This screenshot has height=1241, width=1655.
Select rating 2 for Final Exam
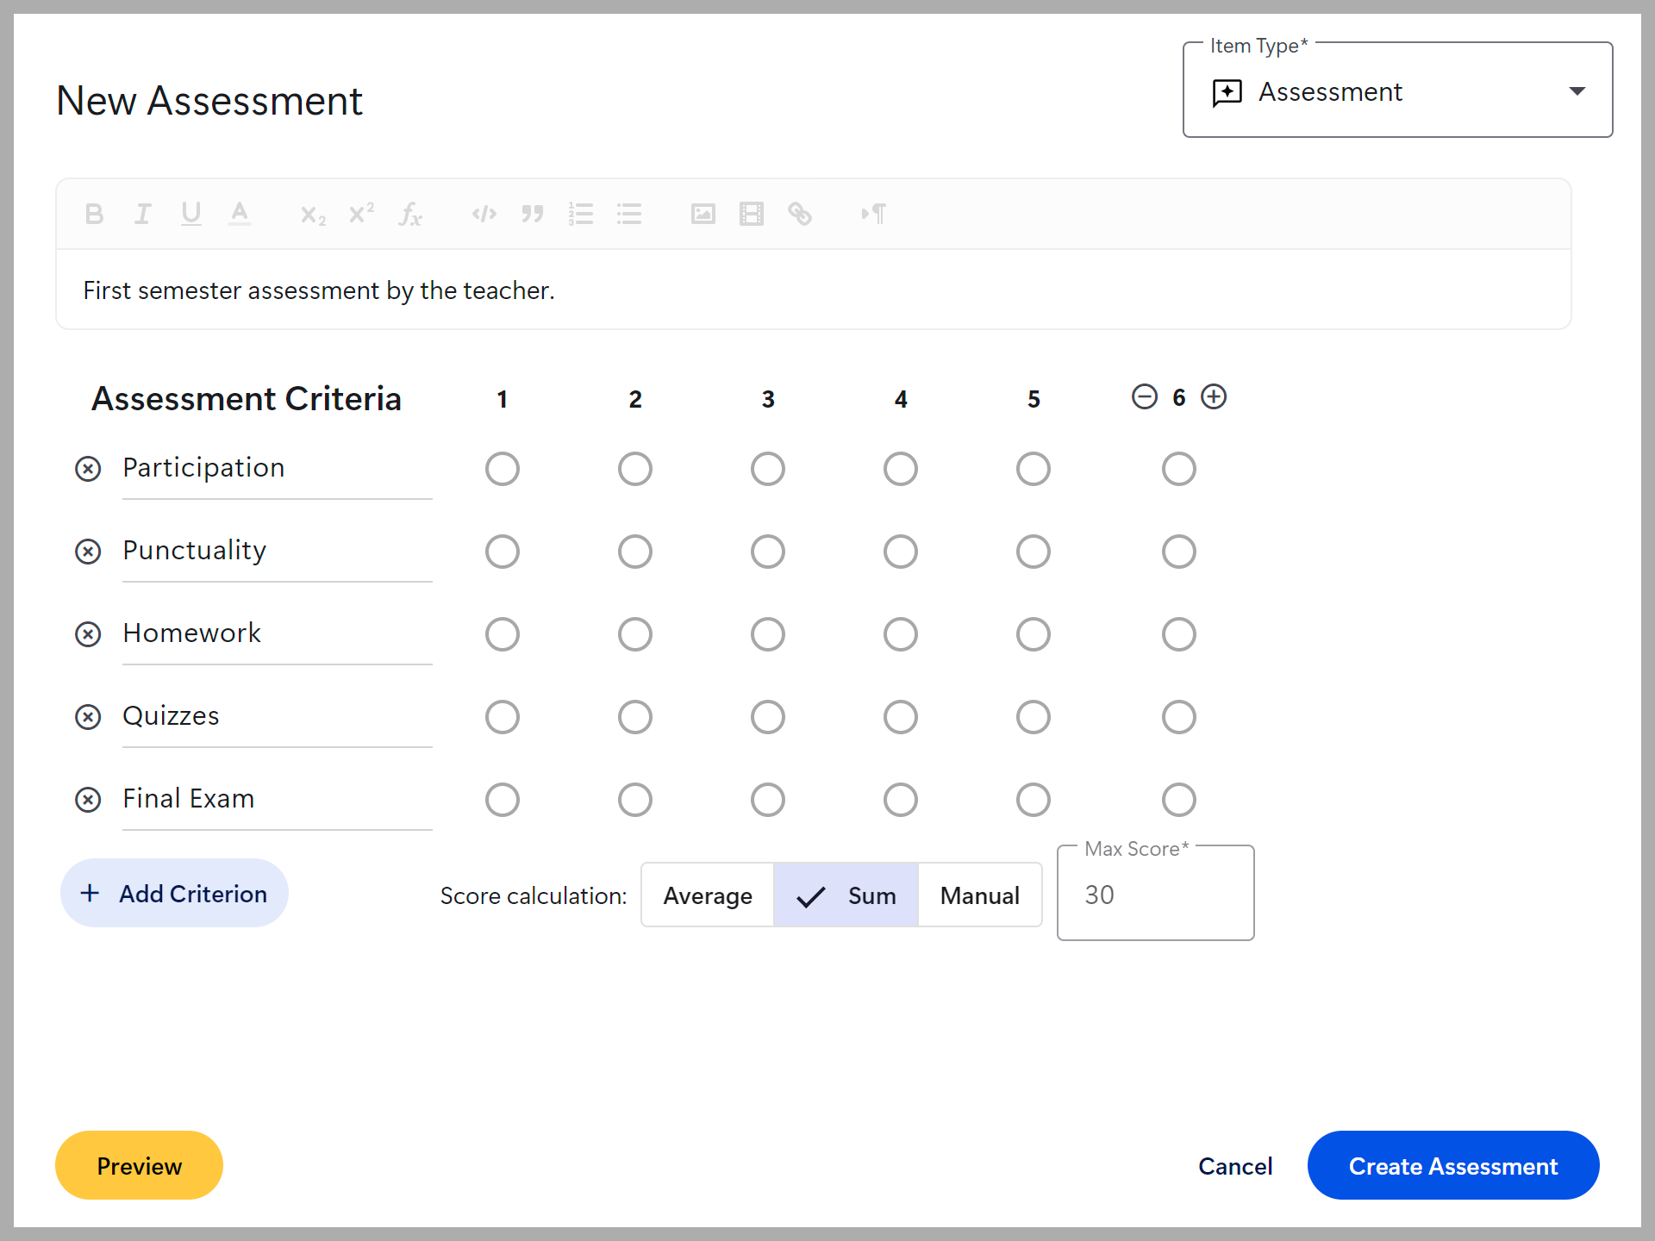(635, 800)
